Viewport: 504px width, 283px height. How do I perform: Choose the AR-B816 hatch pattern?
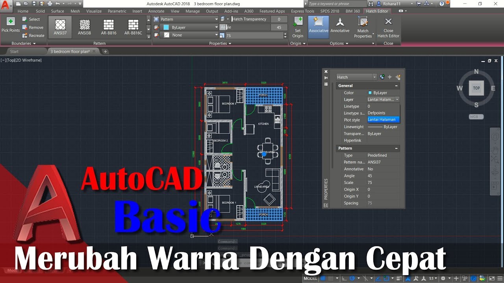109,27
